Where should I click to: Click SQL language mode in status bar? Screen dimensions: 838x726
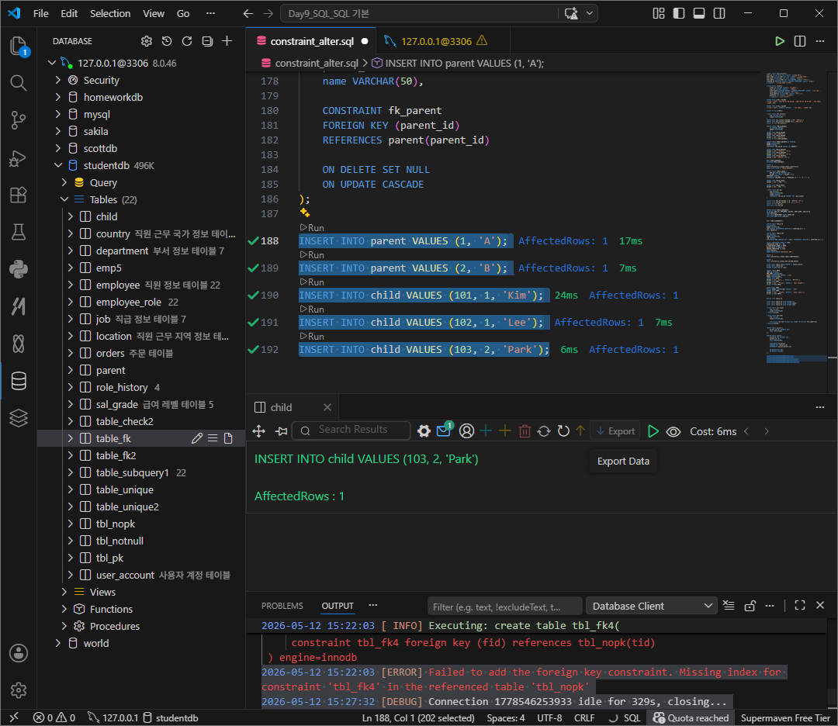(632, 718)
